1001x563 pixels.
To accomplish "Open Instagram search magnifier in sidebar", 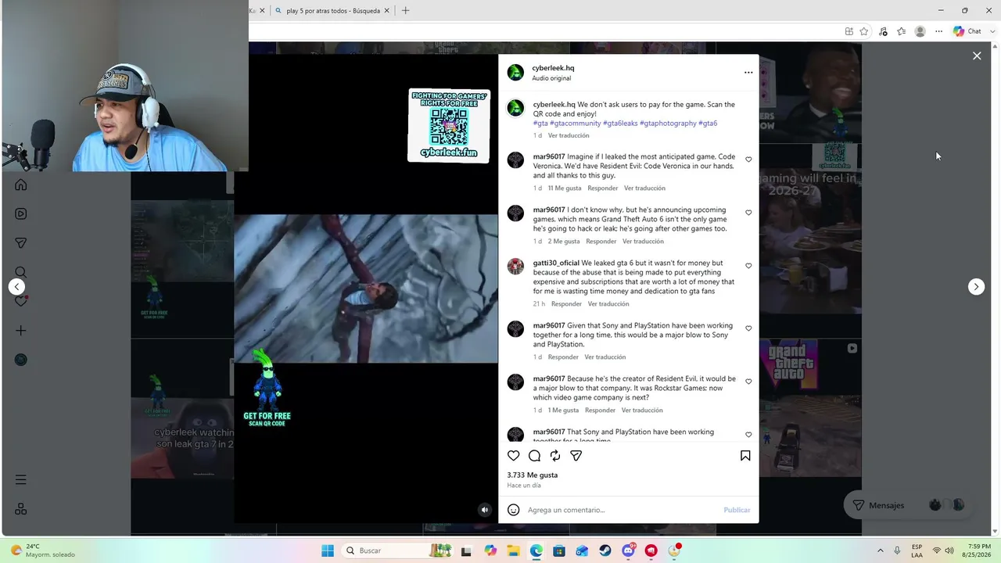I will (x=21, y=272).
